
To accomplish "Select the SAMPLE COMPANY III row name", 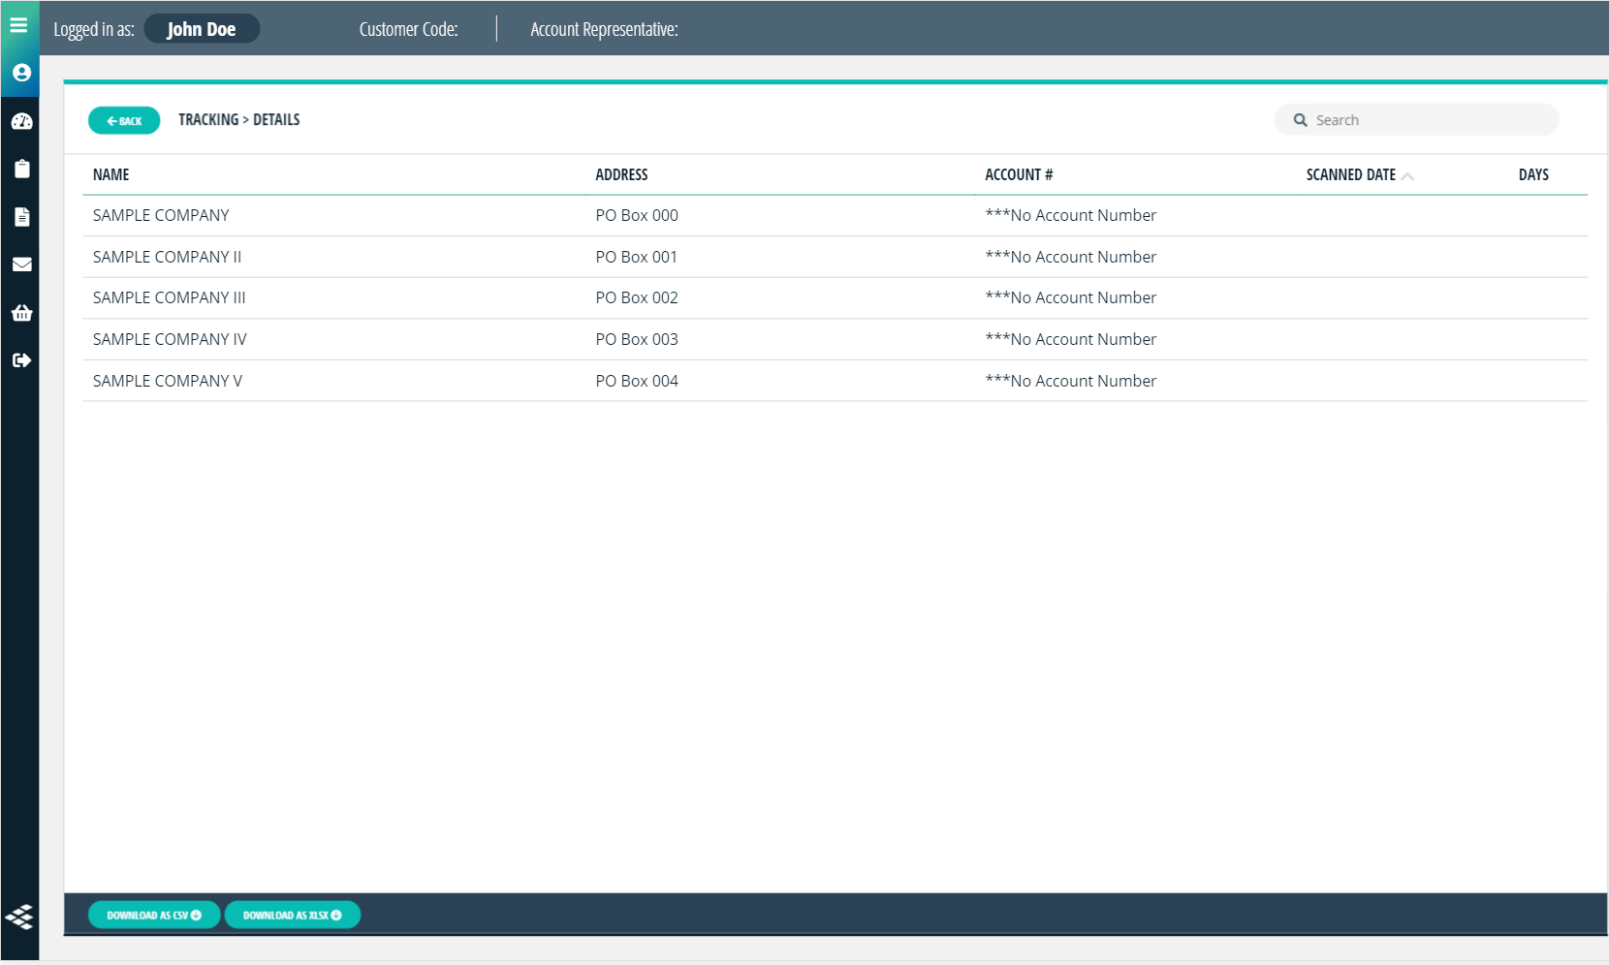I will coord(170,297).
